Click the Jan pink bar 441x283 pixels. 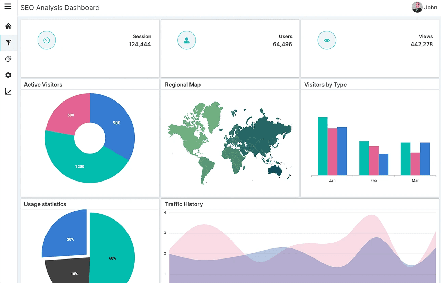click(x=332, y=152)
